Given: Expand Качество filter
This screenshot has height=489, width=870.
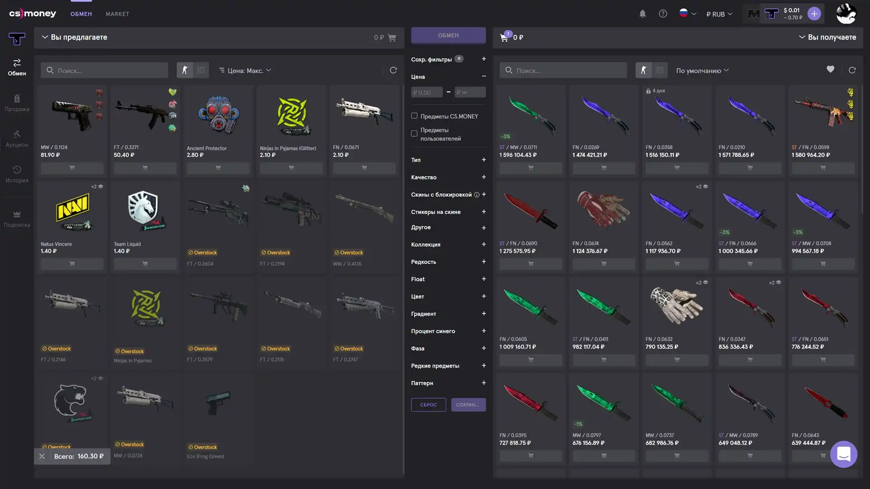Looking at the screenshot, I should pos(483,177).
